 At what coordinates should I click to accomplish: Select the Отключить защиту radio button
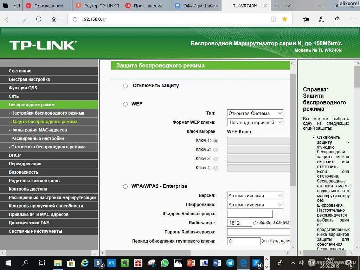click(126, 86)
